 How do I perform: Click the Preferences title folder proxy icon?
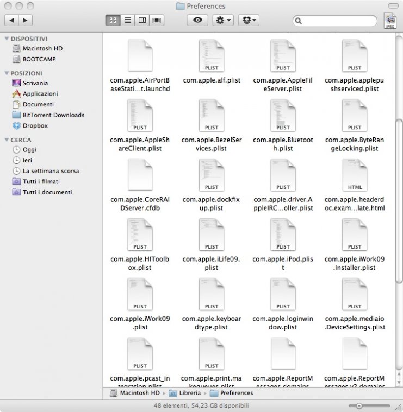(181, 6)
